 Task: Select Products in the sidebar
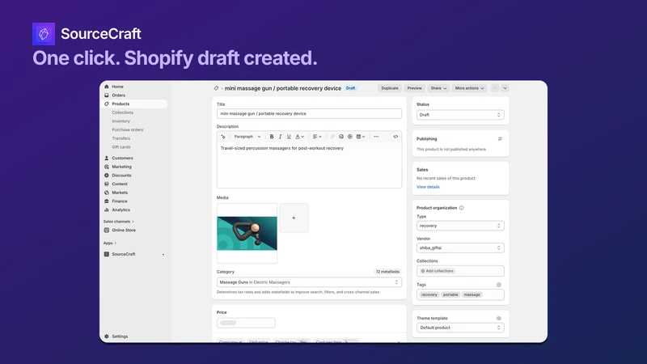coord(134,104)
